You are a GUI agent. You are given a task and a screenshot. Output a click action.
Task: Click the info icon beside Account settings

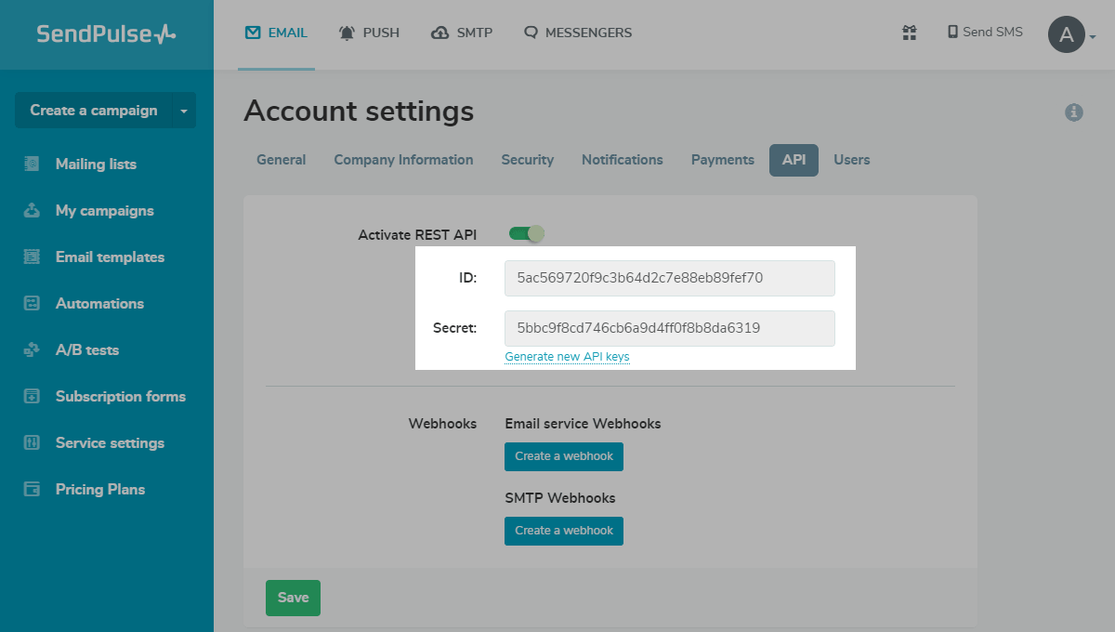click(x=1073, y=112)
